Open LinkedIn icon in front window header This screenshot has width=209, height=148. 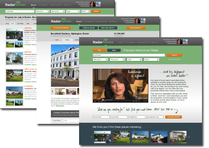[x=184, y=43]
